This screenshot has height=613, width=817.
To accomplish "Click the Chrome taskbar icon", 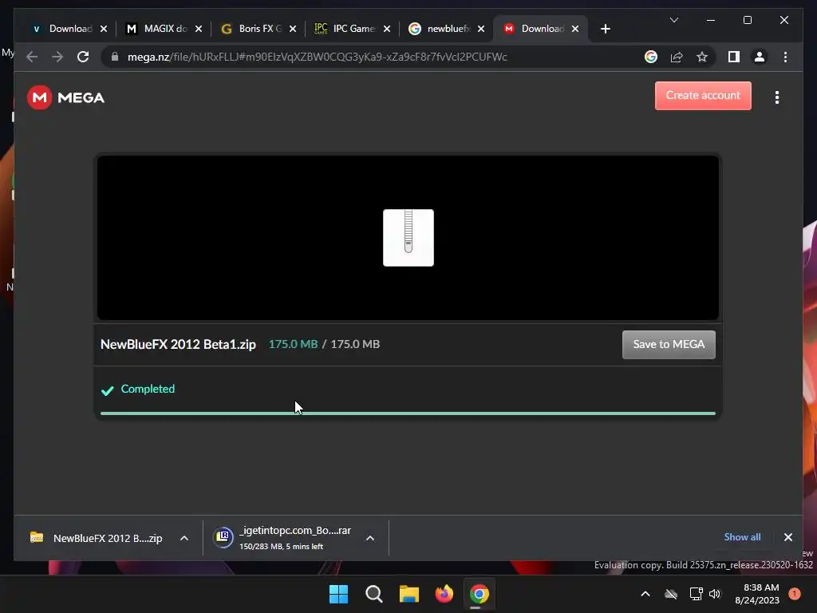I will point(480,594).
